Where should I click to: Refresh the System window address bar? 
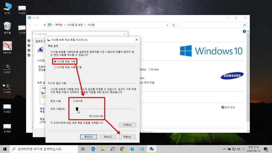coord(173,25)
